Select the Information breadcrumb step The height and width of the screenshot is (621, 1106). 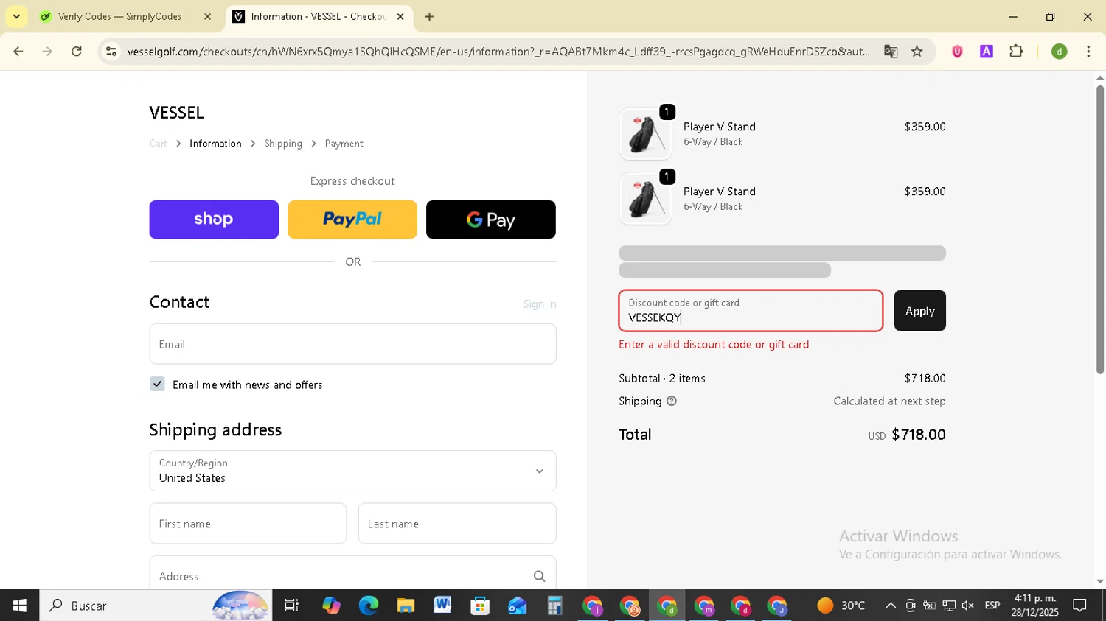(215, 144)
